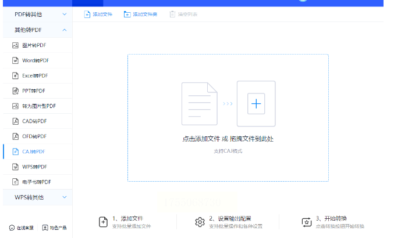Open the PDF转其他 category
The height and width of the screenshot is (238, 394).
click(x=37, y=15)
